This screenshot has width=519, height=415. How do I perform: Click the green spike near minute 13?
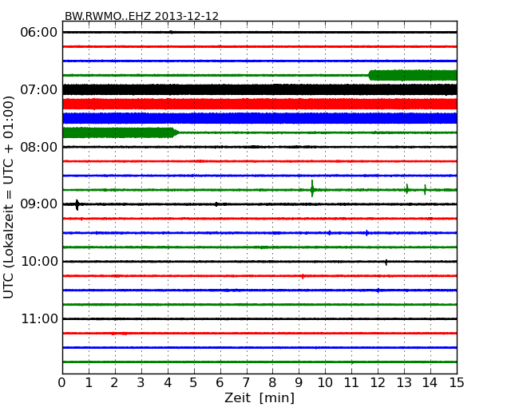[x=407, y=188]
